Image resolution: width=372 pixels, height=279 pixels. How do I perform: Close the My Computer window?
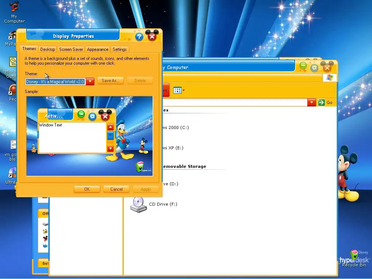pyautogui.click(x=327, y=68)
